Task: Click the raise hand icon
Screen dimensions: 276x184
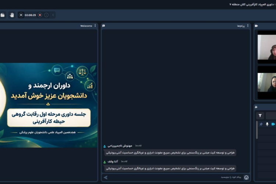Action: pos(12,15)
